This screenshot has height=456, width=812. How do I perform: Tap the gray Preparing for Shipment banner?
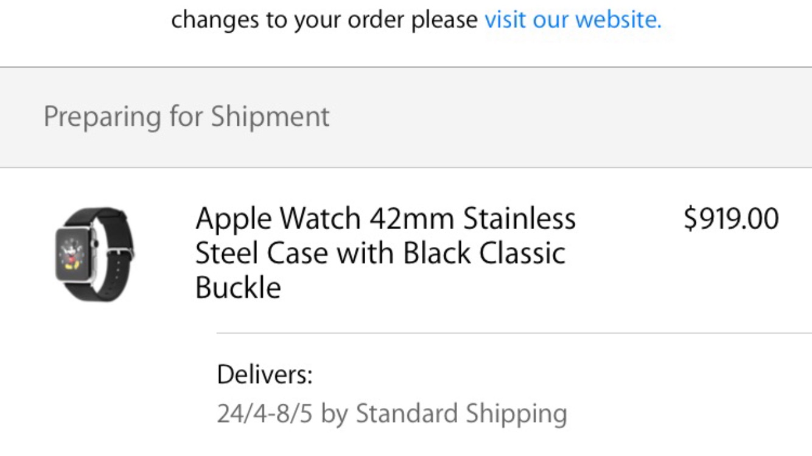pos(406,117)
